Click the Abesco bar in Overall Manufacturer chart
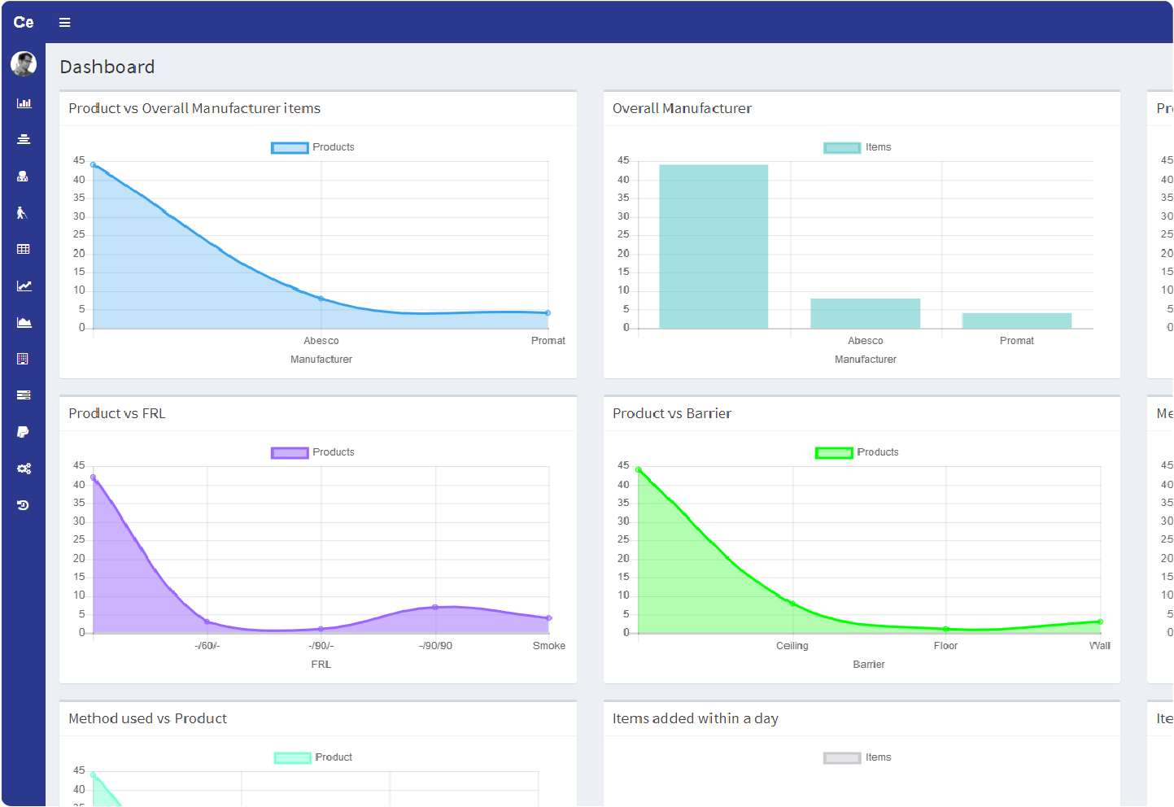This screenshot has width=1174, height=807. [865, 313]
